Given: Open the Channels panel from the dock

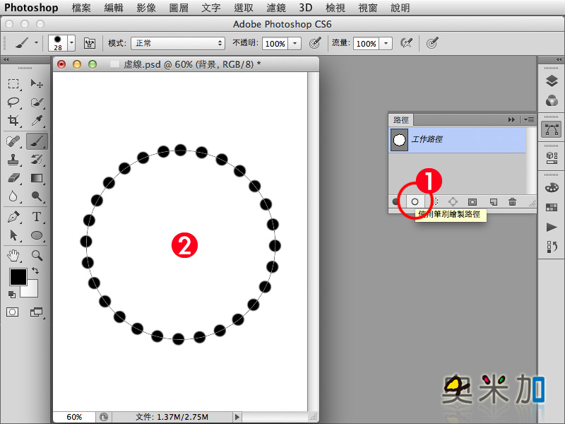Looking at the screenshot, I should 552,100.
